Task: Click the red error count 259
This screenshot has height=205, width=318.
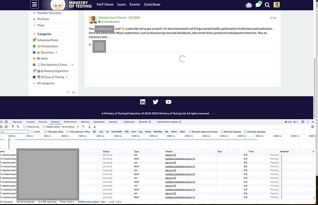Action: point(288,122)
